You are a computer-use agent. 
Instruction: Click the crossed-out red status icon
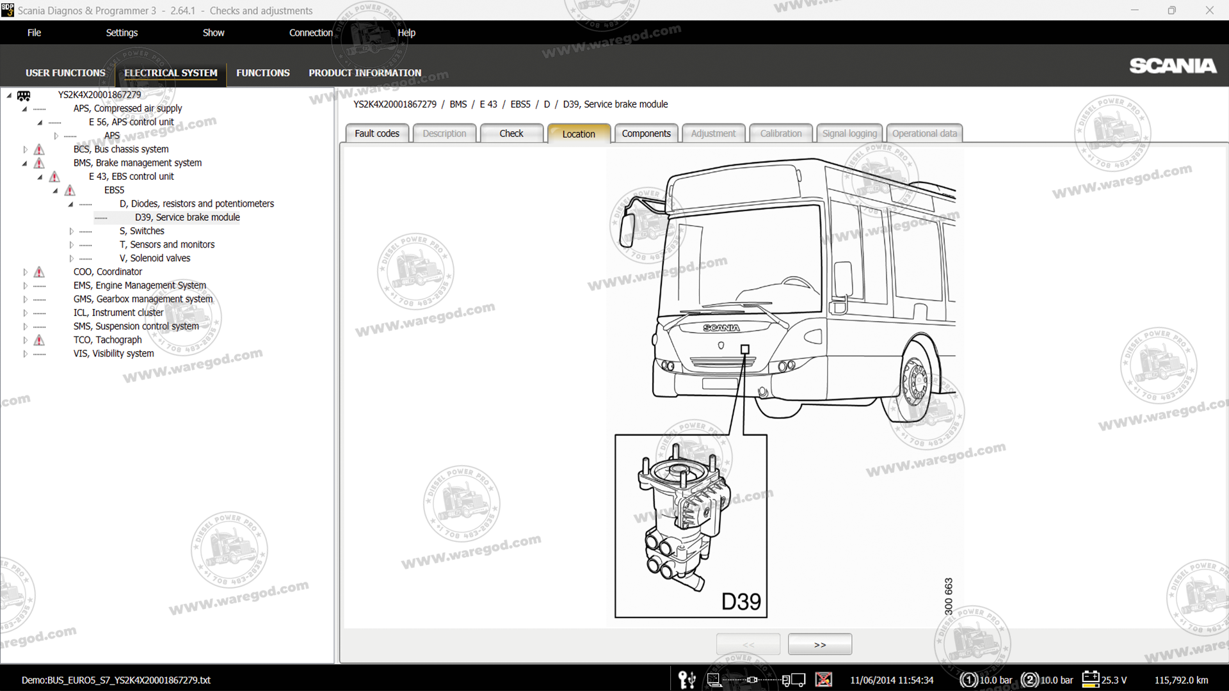pyautogui.click(x=824, y=679)
